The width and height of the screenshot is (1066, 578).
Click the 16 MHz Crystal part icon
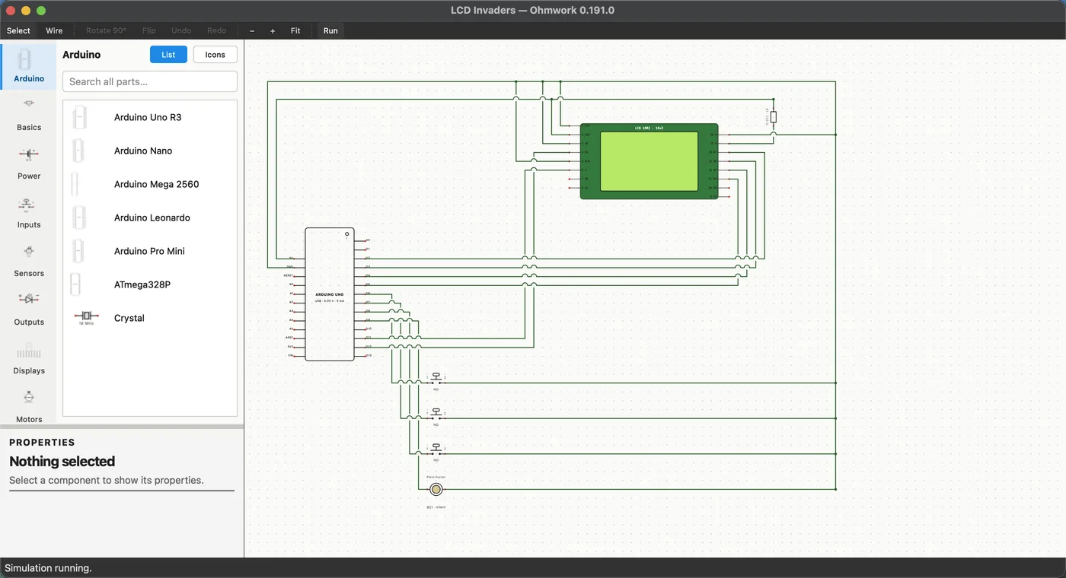coord(86,318)
